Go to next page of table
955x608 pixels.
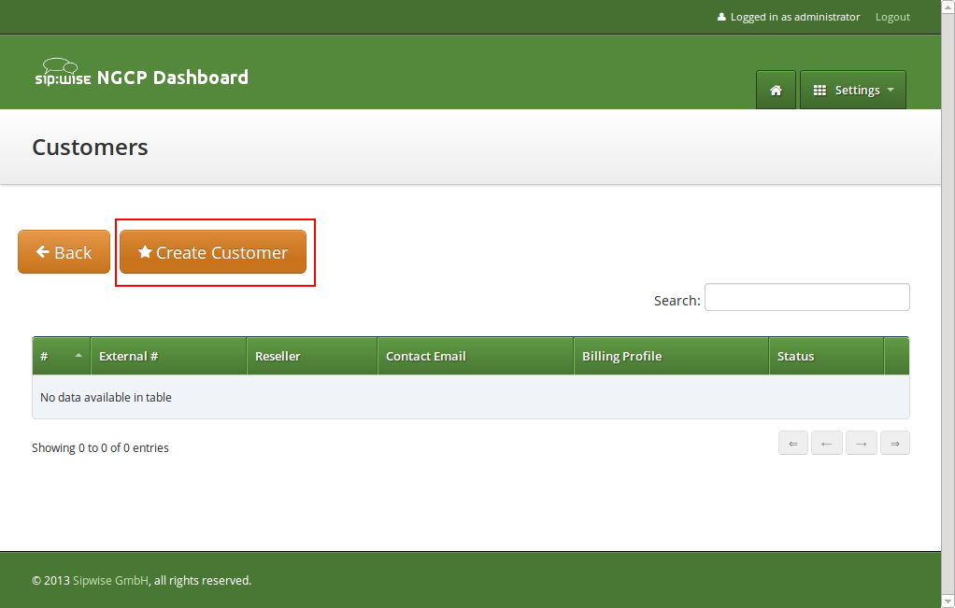tap(861, 444)
